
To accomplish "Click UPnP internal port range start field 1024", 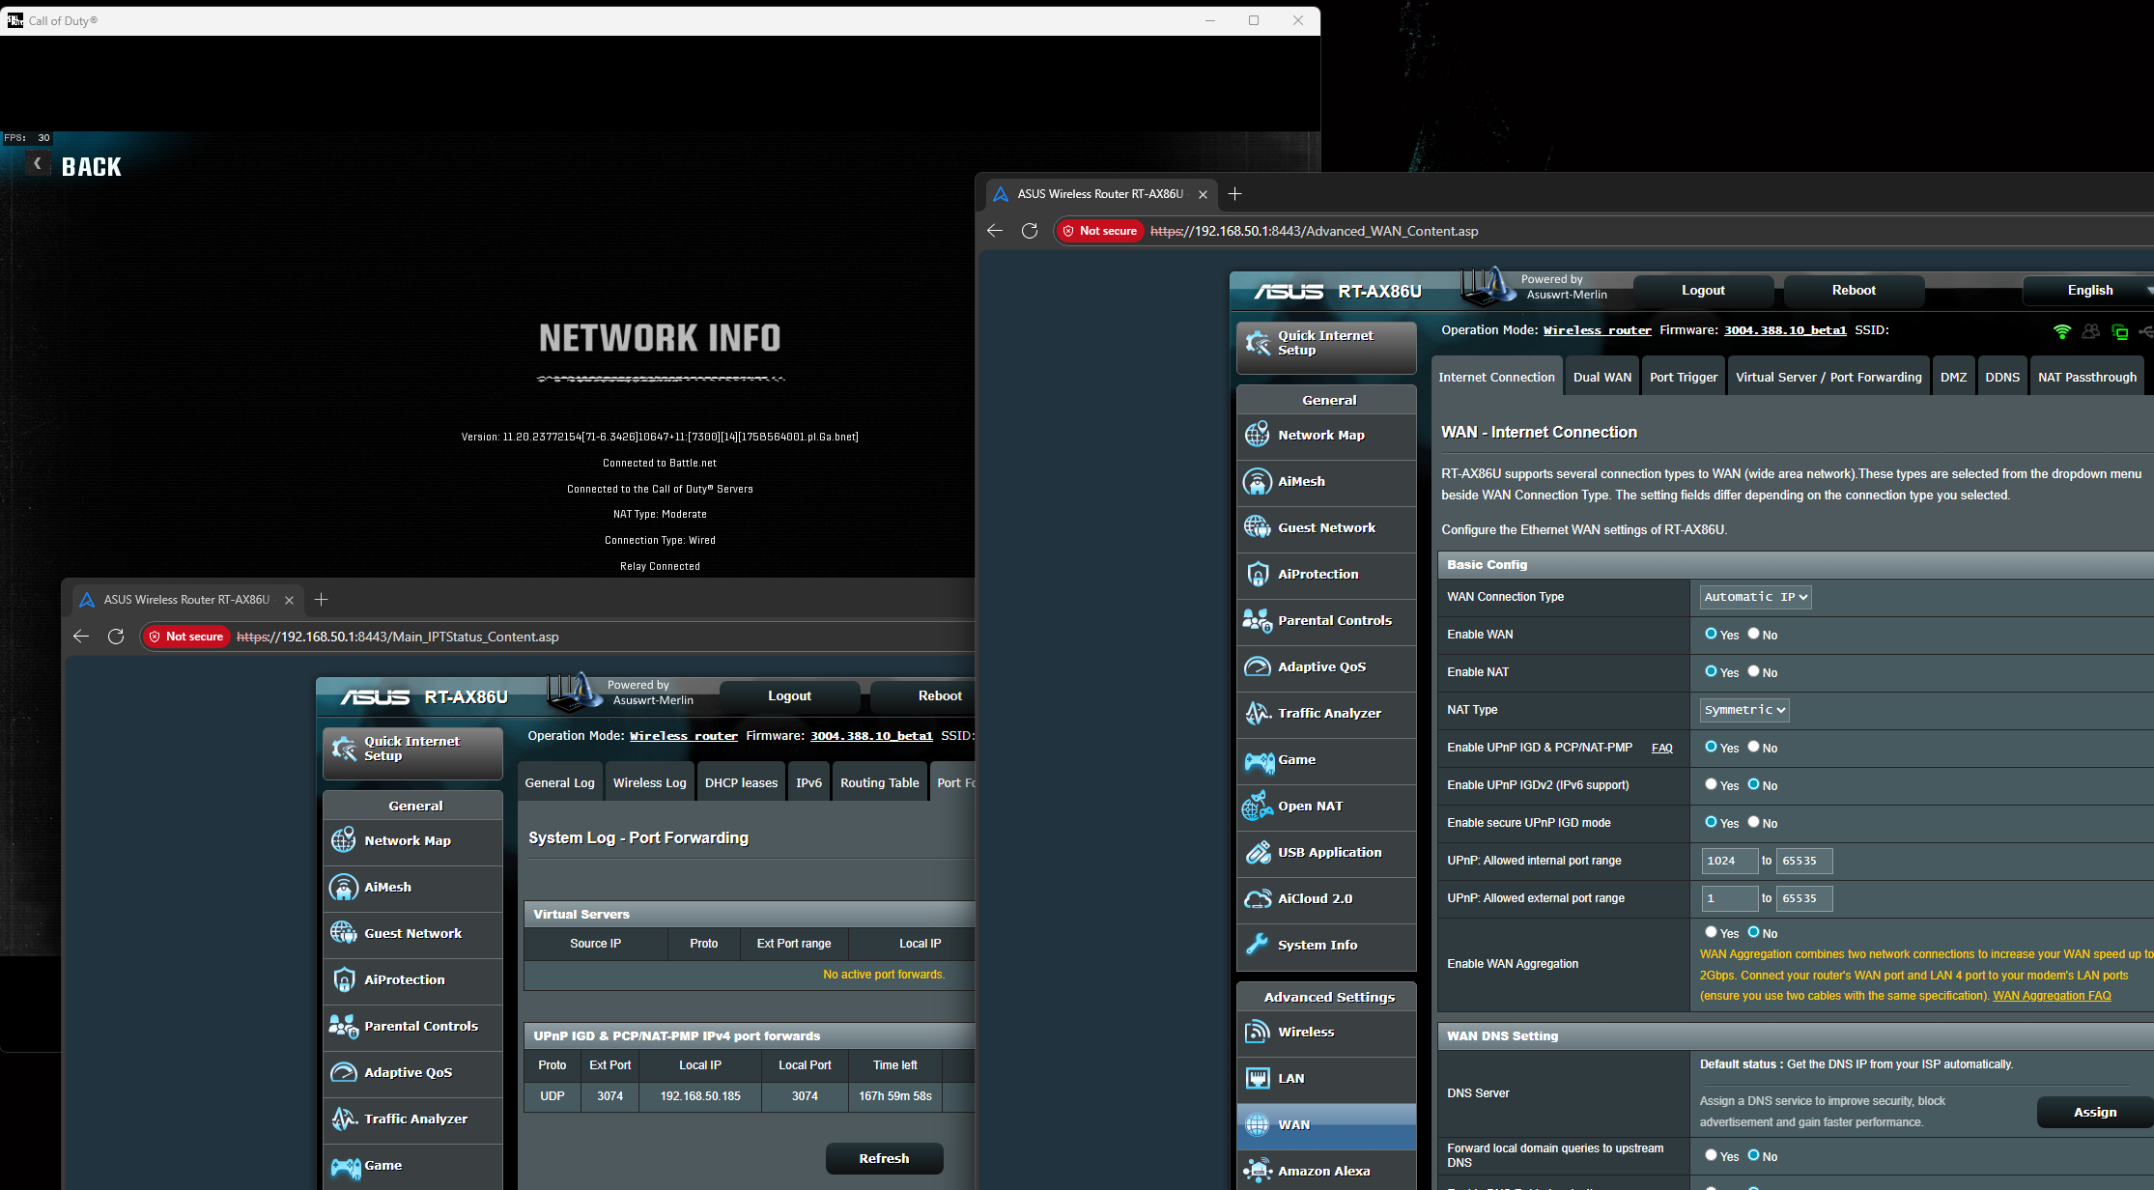I will (1729, 861).
